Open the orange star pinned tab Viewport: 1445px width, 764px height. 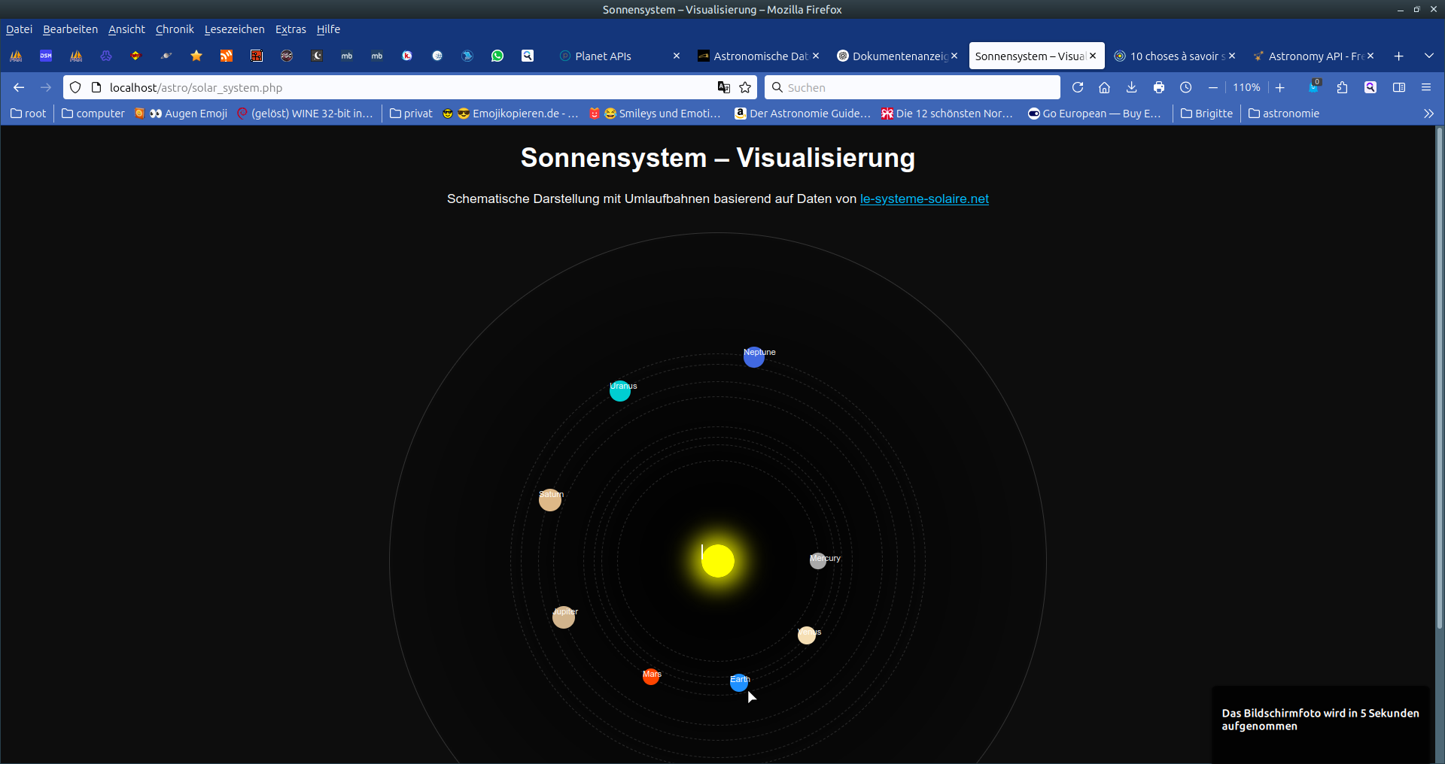(196, 56)
